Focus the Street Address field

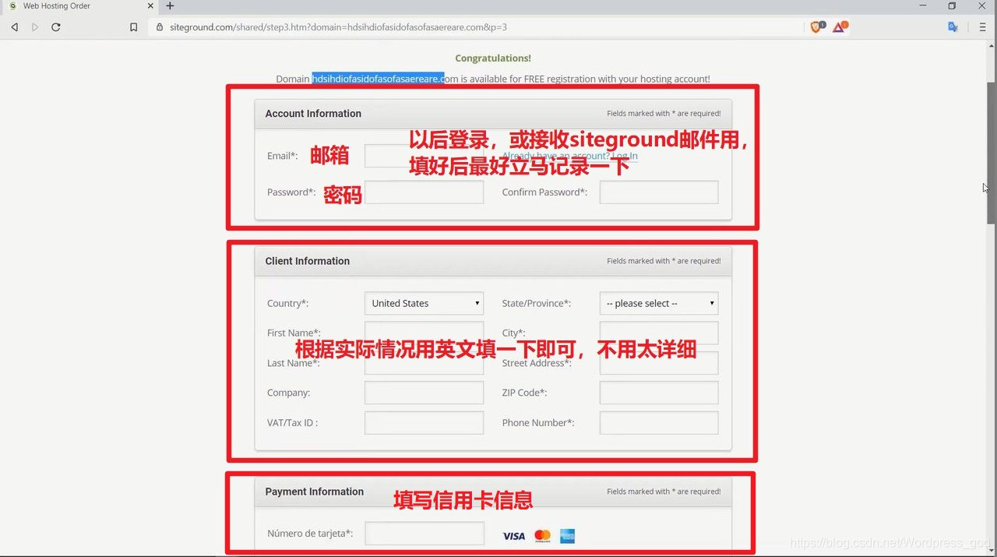pos(659,363)
